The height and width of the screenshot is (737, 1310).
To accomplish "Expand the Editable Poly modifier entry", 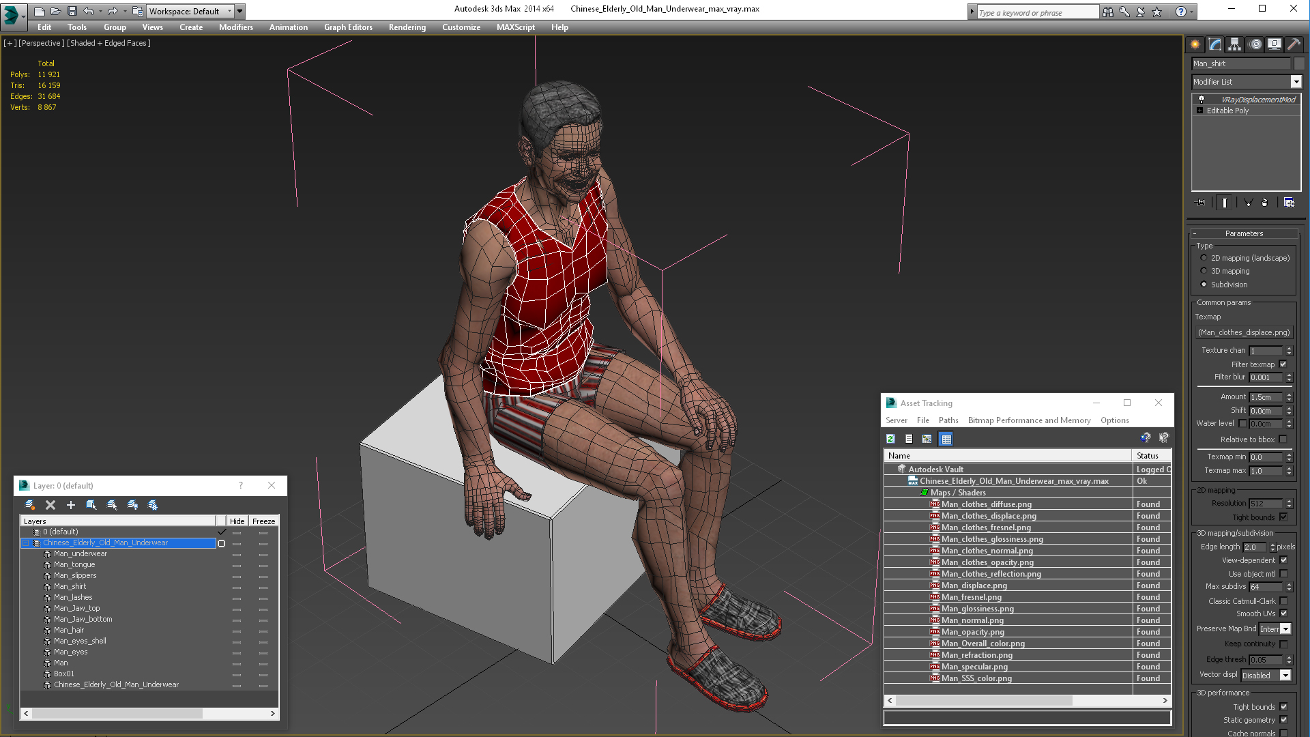I will (x=1199, y=111).
